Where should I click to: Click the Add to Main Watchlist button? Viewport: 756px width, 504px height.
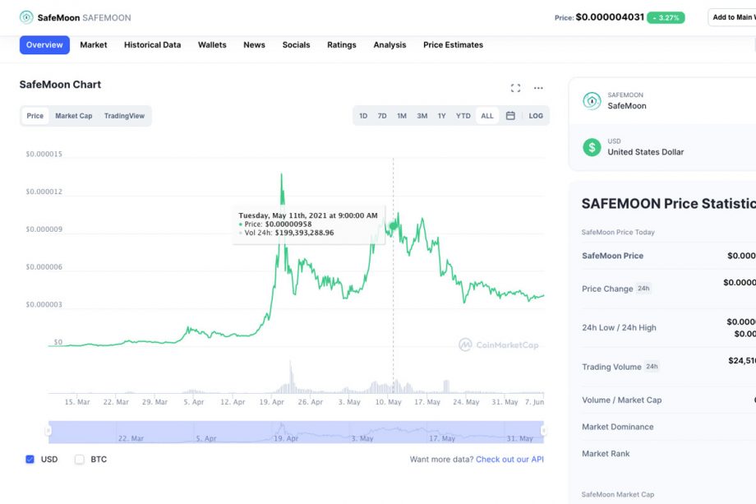[733, 17]
